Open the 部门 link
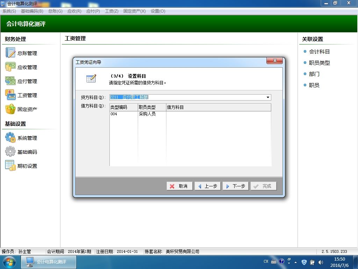Screen dimensions: 358x269 pos(314,74)
